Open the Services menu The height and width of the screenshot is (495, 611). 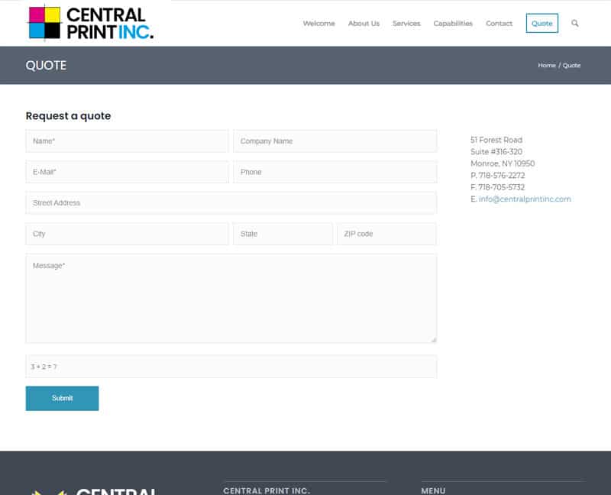click(x=406, y=24)
